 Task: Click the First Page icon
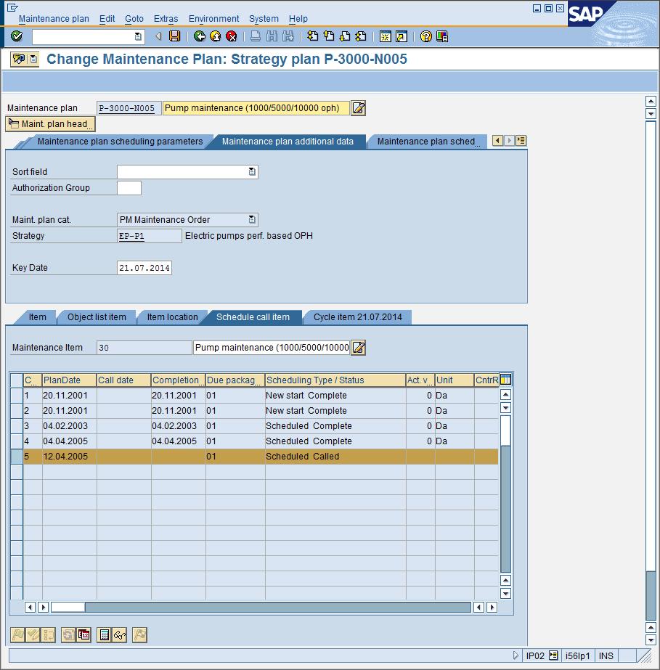(312, 36)
